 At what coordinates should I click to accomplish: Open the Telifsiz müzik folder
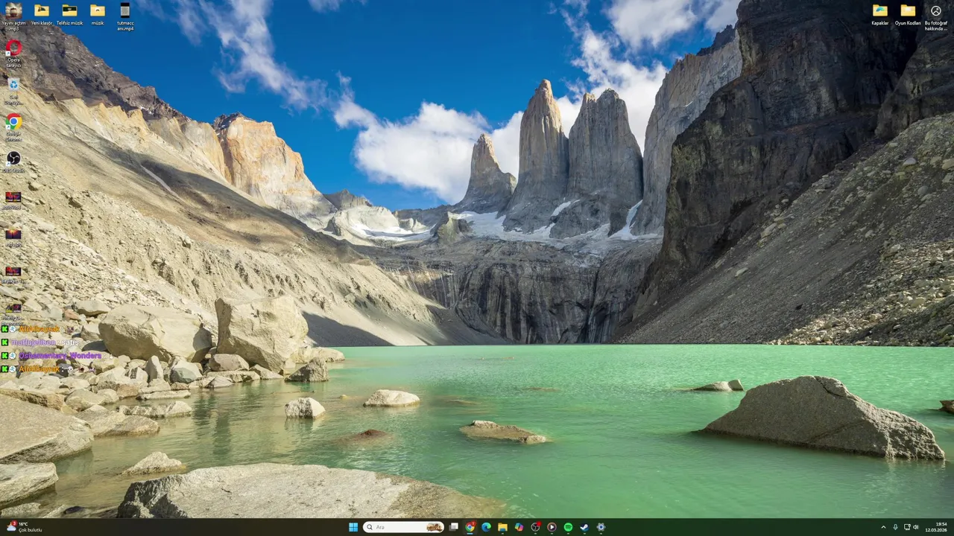point(69,15)
